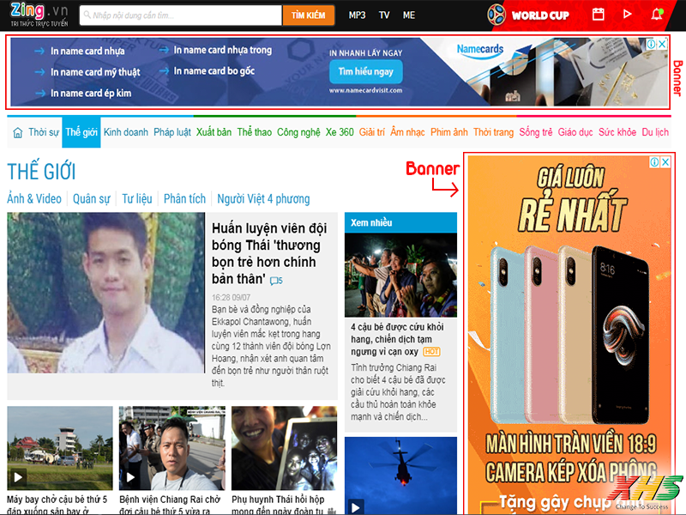Open the Kinh doanh category
The image size is (686, 515).
point(126,132)
